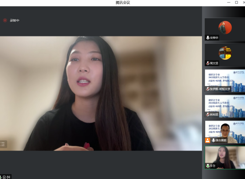This screenshot has height=179, width=245.
Task: Click the red recording indicator dot
Action: click(5, 20)
